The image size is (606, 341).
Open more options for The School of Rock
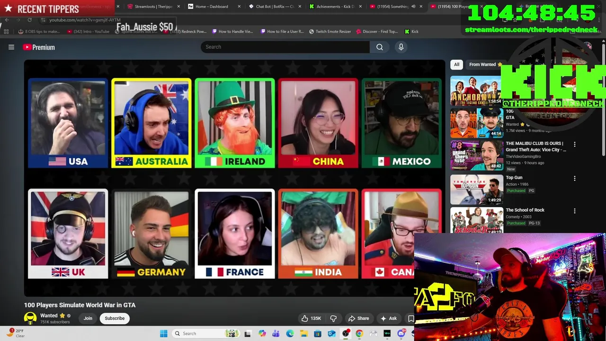click(x=575, y=211)
